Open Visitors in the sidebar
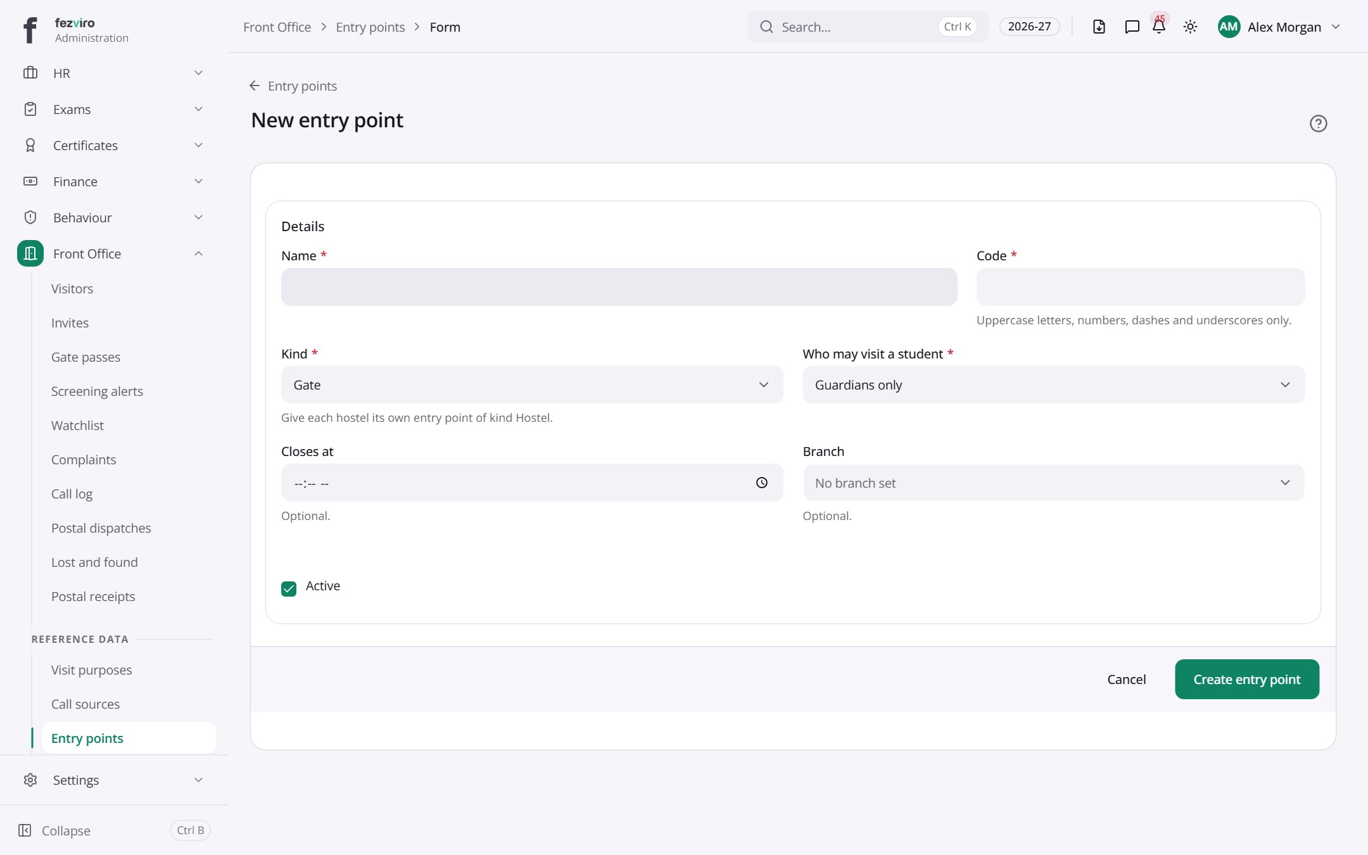The height and width of the screenshot is (855, 1368). pos(72,289)
